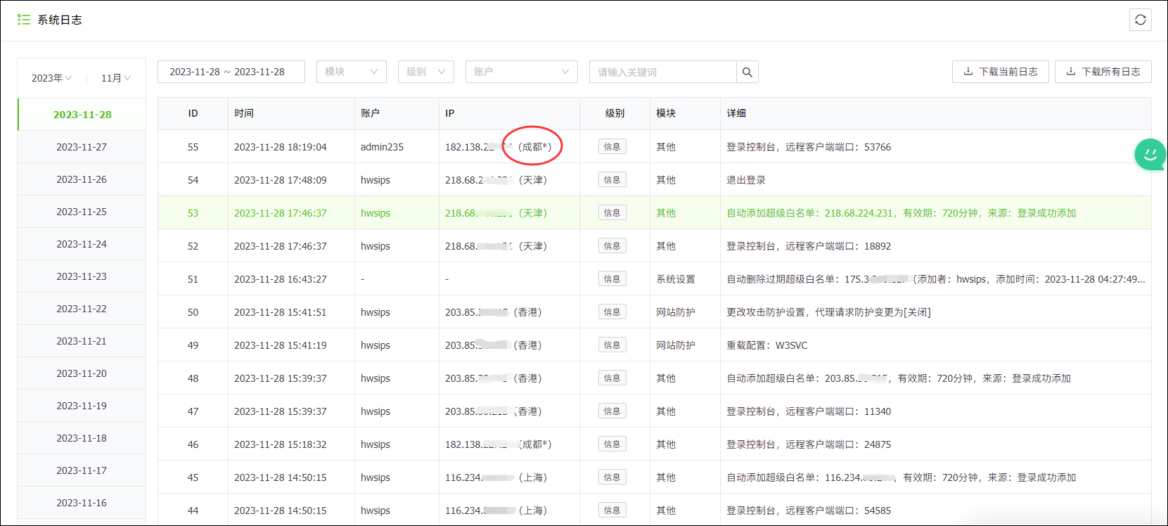The width and height of the screenshot is (1168, 526).
Task: Click detail with port 18892
Action: click(x=809, y=246)
